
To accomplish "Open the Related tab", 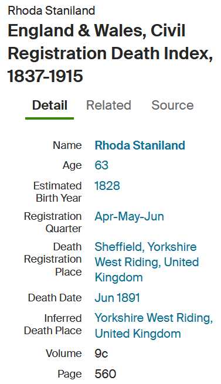I will [x=108, y=106].
